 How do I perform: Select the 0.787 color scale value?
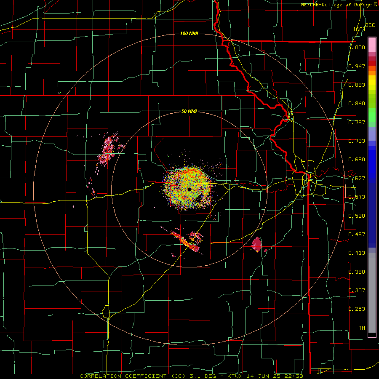(357, 122)
